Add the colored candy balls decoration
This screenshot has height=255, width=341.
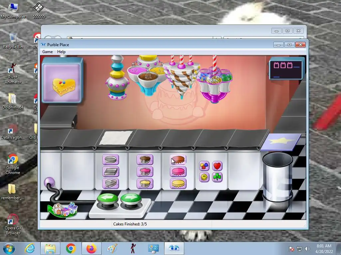(204, 166)
